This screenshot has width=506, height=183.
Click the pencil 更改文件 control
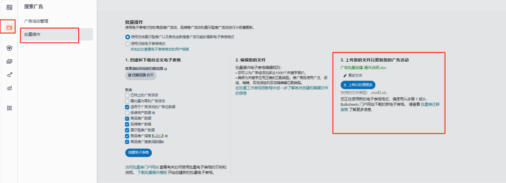353,75
